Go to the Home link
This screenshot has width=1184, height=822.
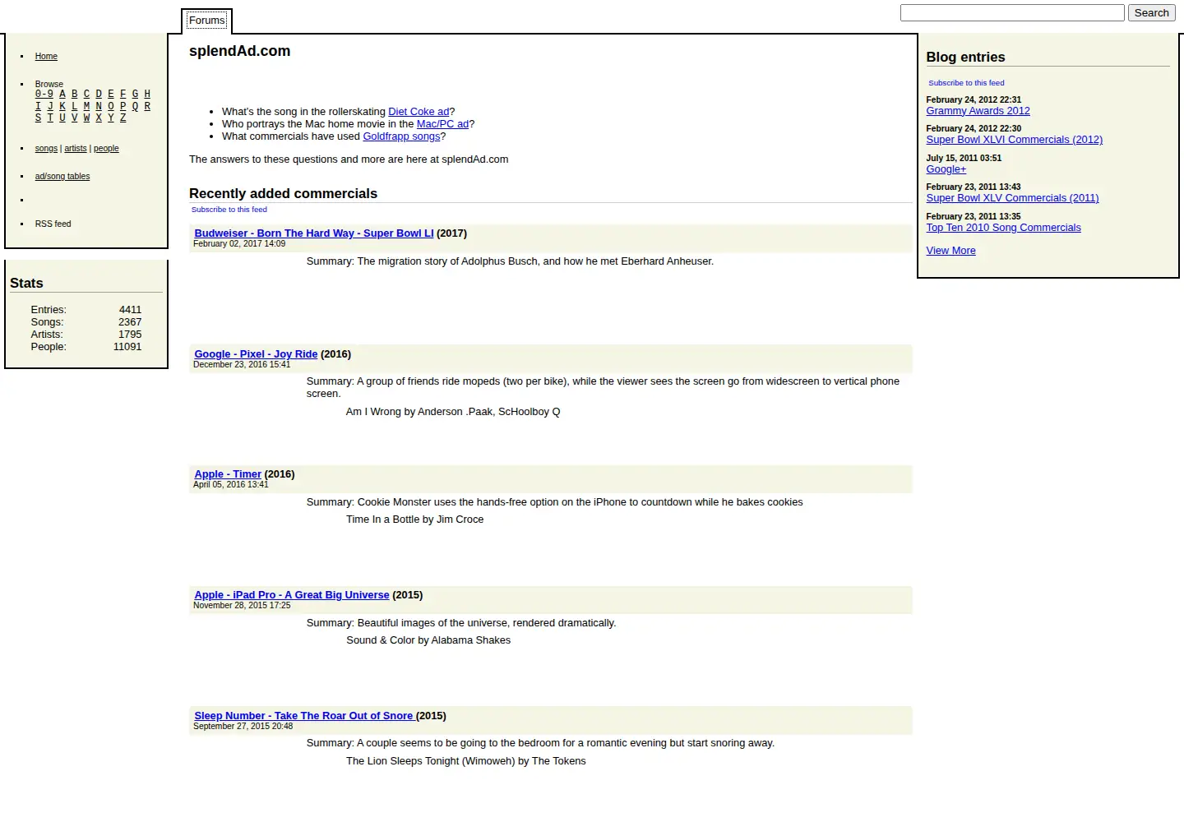coord(46,57)
